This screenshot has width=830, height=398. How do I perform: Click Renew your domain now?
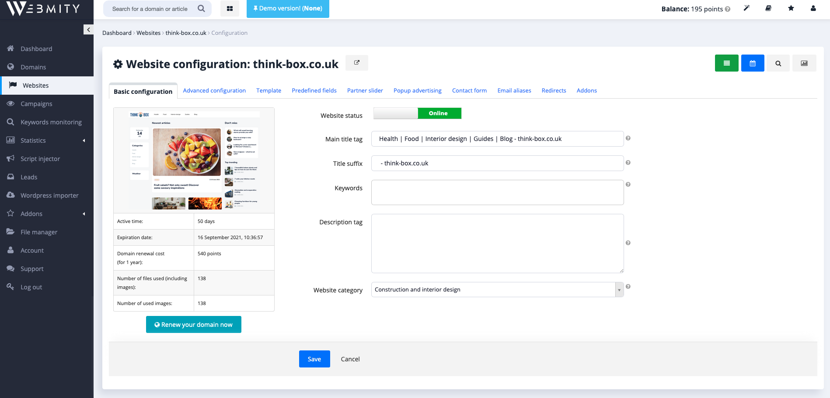(x=193, y=324)
